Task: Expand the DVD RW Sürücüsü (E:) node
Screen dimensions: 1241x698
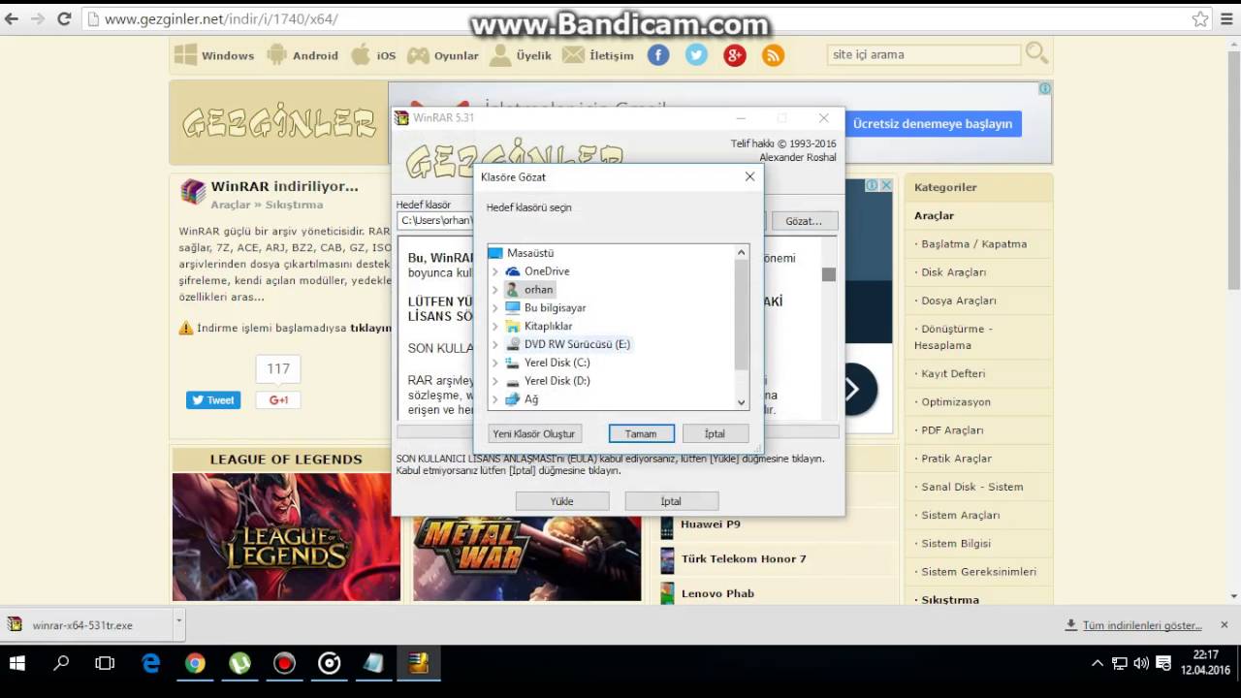Action: (494, 344)
